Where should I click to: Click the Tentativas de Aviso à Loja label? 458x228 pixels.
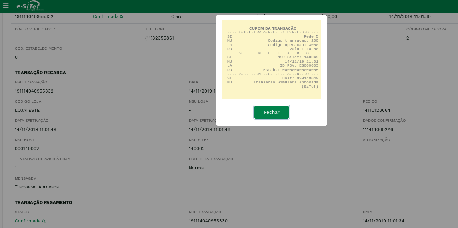click(42, 159)
